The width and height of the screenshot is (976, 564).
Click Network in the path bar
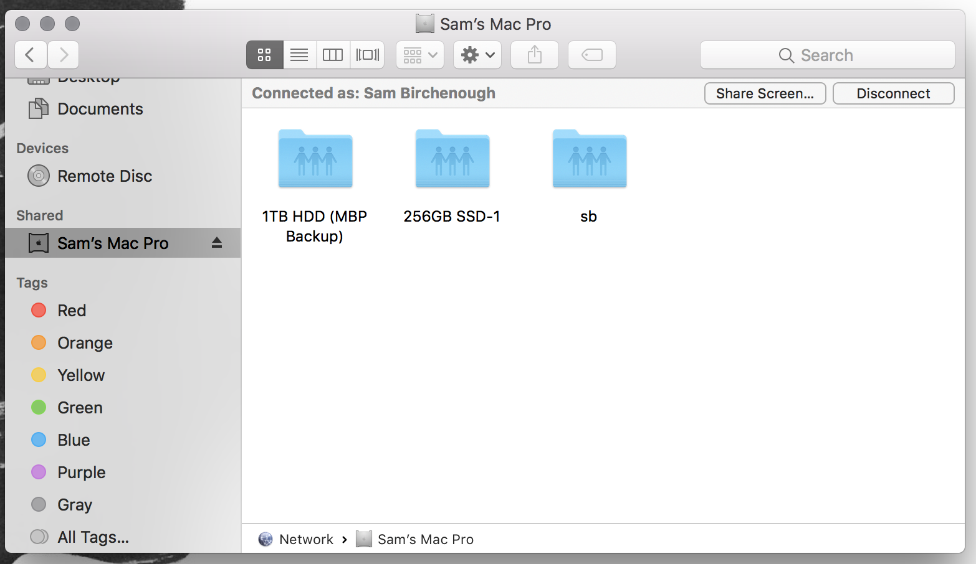pyautogui.click(x=306, y=539)
